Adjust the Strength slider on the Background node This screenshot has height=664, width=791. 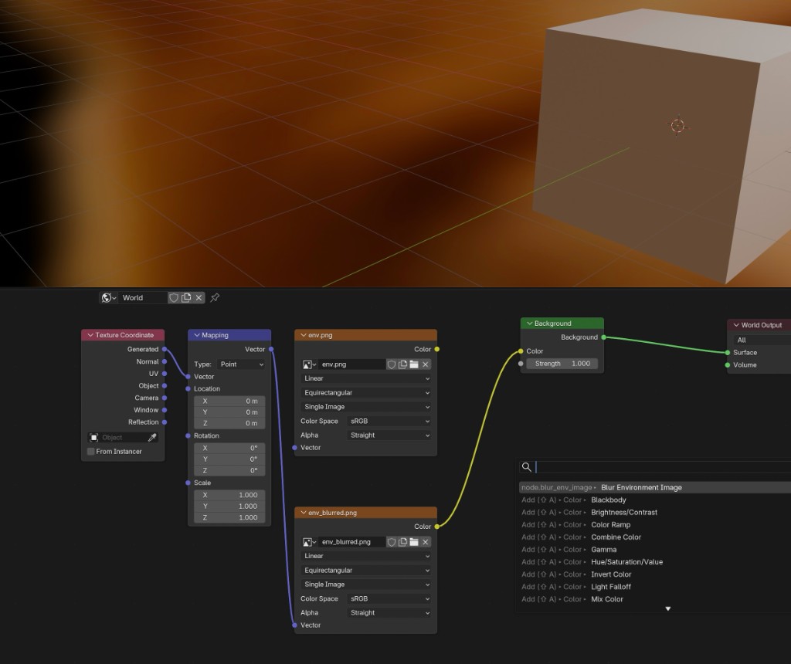click(562, 363)
